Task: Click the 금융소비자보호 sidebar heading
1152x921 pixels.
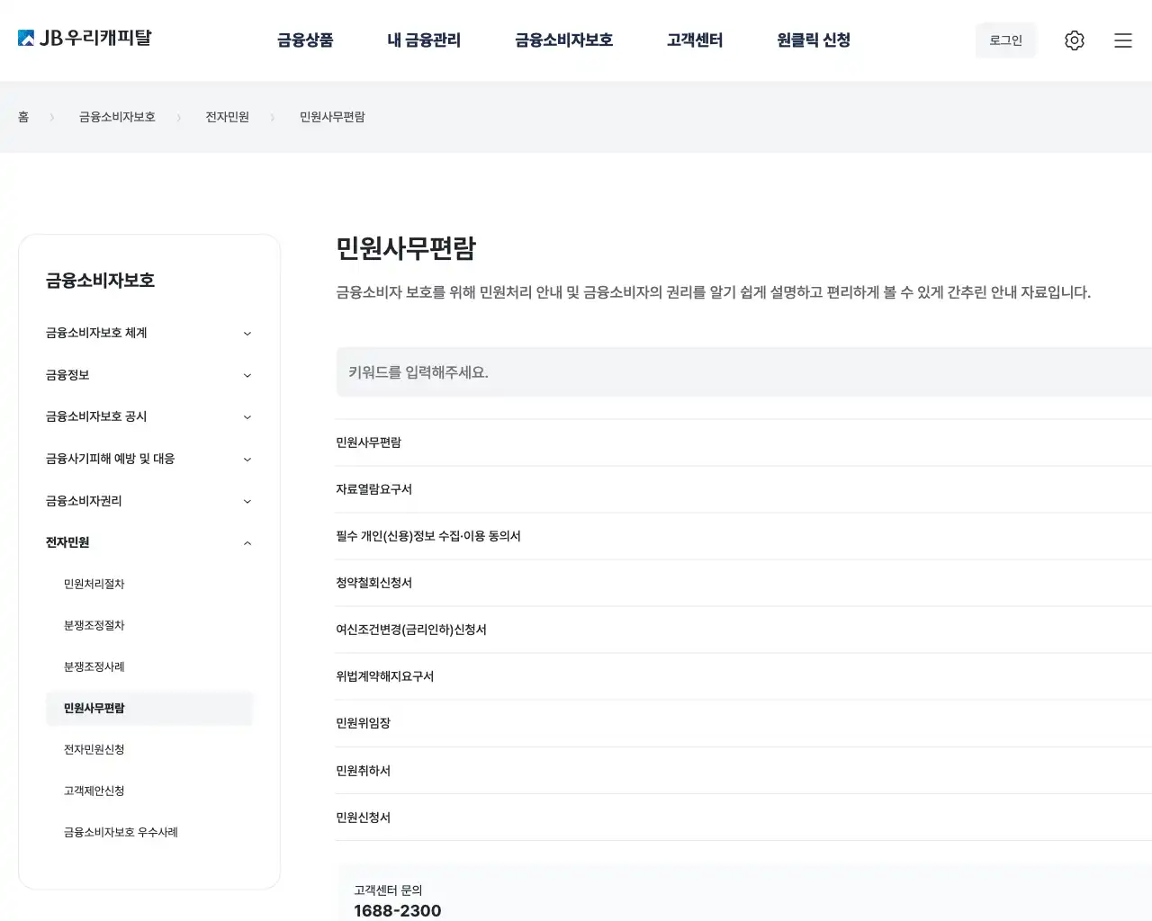Action: [x=100, y=281]
